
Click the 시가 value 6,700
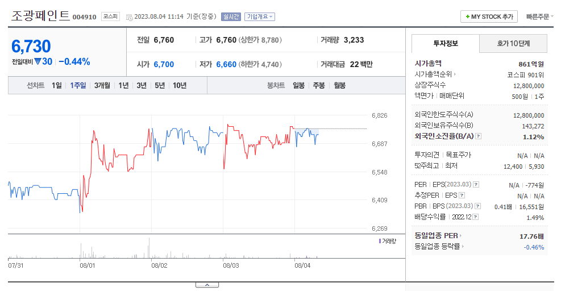164,64
